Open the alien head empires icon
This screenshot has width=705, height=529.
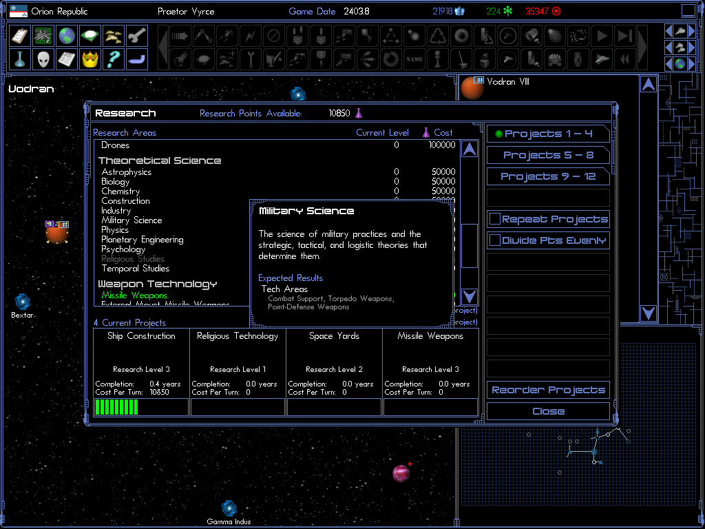pos(43,59)
